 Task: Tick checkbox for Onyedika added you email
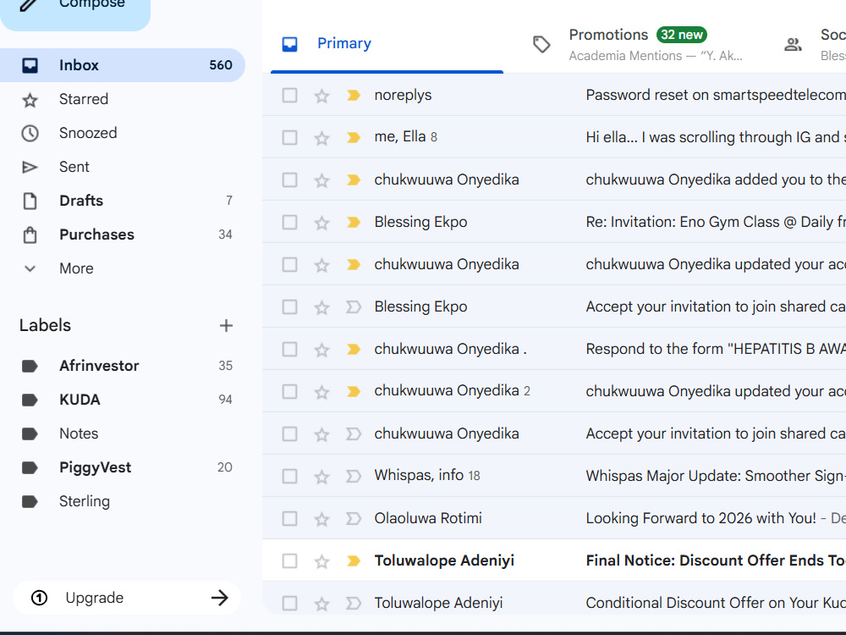tap(289, 179)
